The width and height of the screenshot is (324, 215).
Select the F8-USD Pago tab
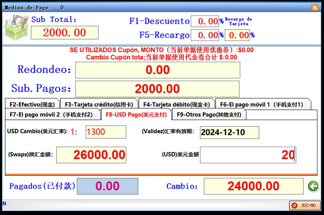point(136,115)
